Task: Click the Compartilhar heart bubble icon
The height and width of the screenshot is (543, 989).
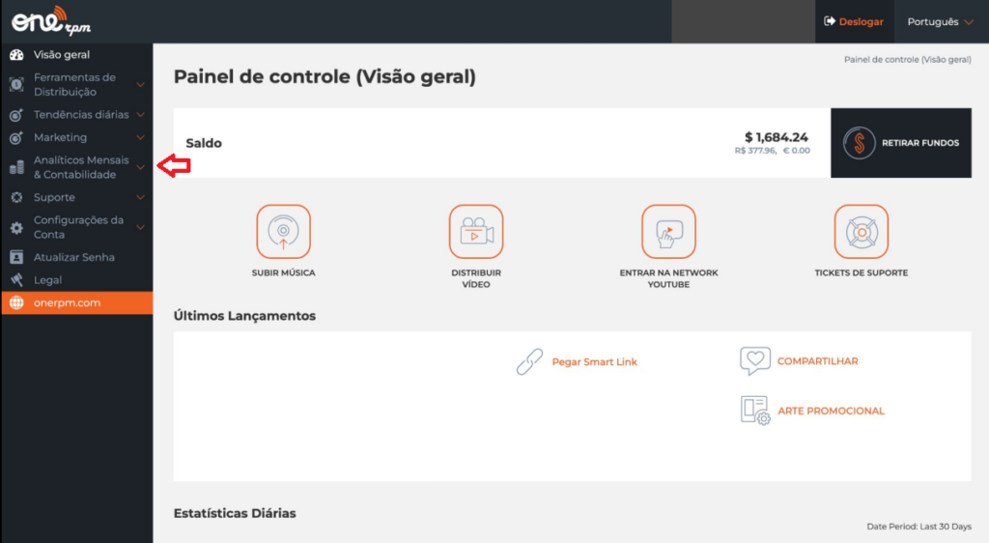Action: click(755, 360)
